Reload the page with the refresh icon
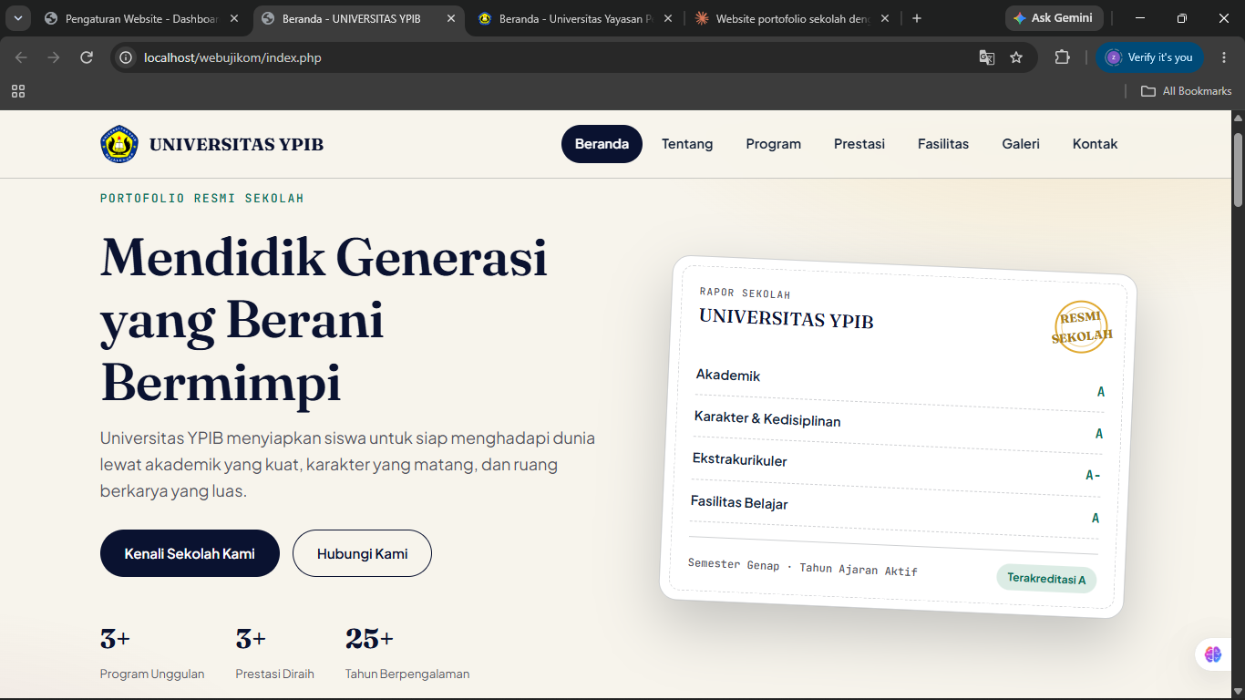1245x700 pixels. point(87,57)
